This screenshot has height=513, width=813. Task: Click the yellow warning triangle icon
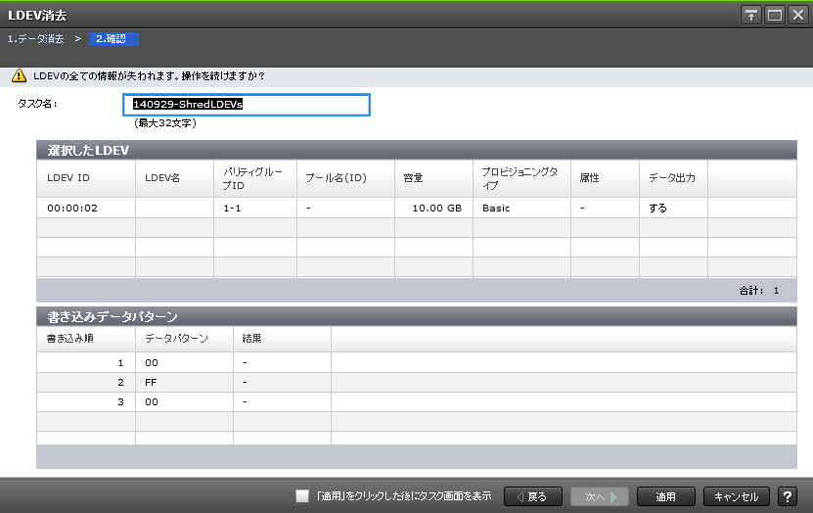click(19, 75)
